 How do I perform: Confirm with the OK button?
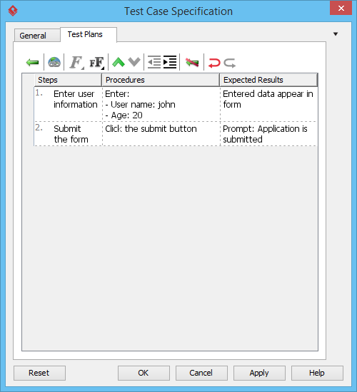click(144, 373)
